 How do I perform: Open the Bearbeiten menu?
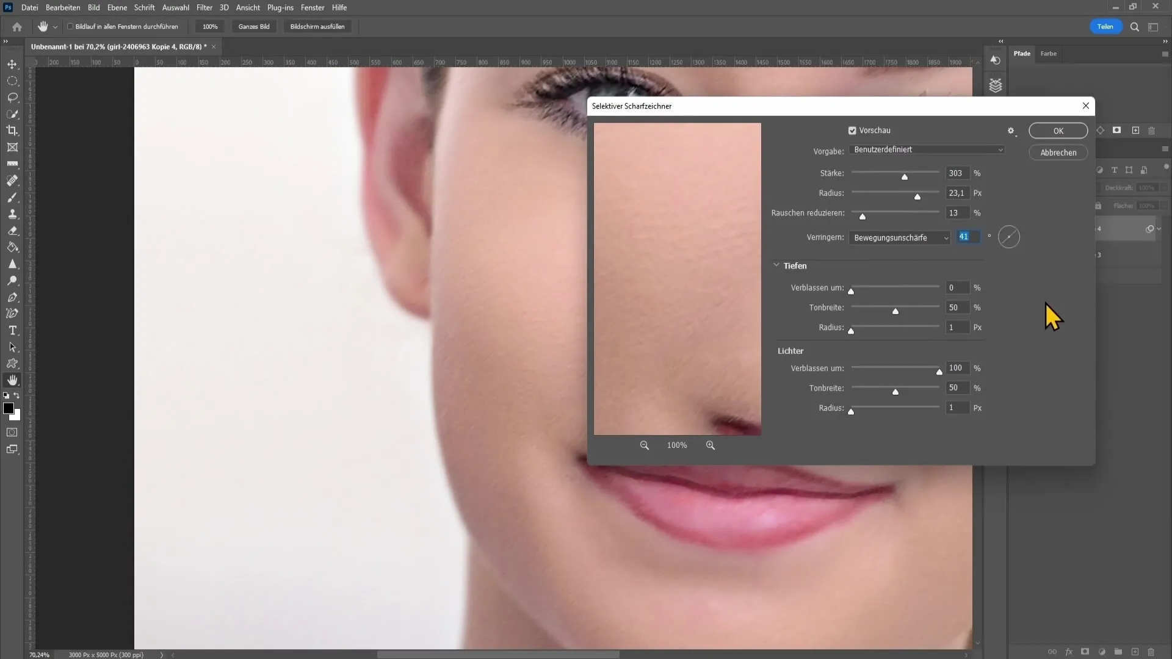pos(63,7)
